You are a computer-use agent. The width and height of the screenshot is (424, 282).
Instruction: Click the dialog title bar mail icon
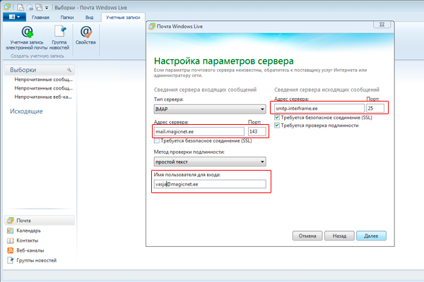pos(152,27)
